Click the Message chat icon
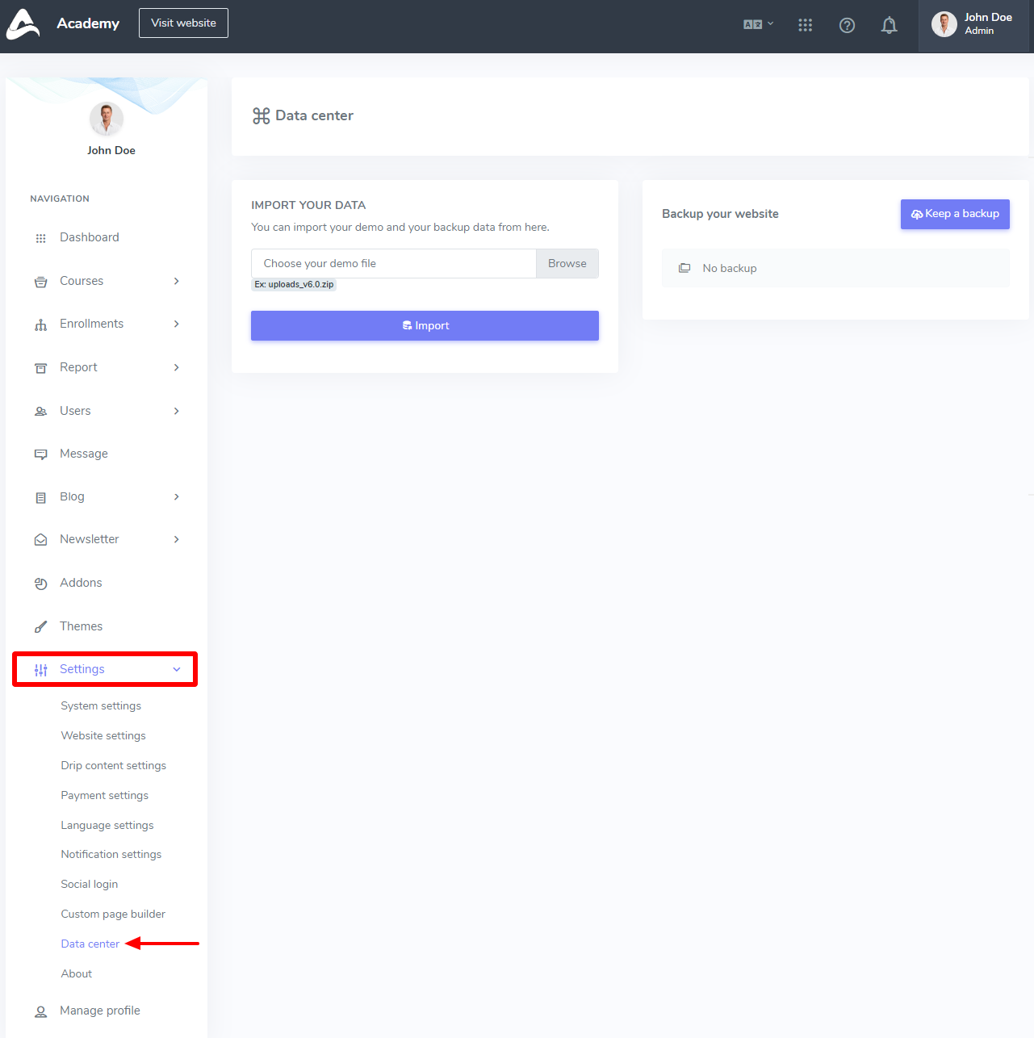 point(40,454)
